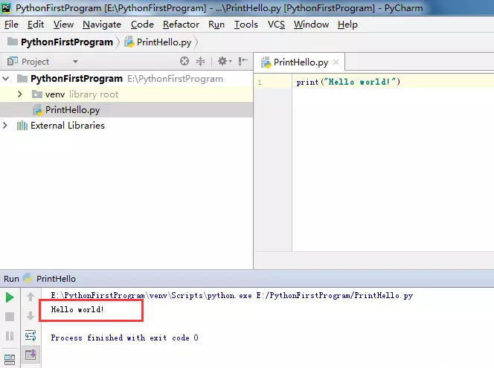Image resolution: width=494 pixels, height=368 pixels.
Task: Open Project panel settings gear icon
Action: 225,61
